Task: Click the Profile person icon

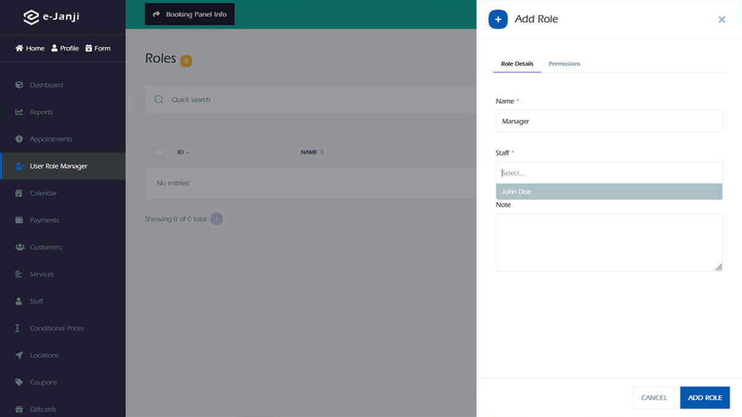Action: pyautogui.click(x=54, y=48)
